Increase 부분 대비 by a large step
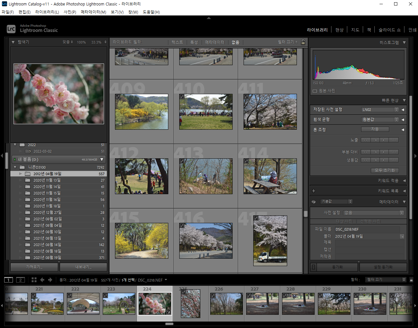418x328 pixels. [394, 152]
